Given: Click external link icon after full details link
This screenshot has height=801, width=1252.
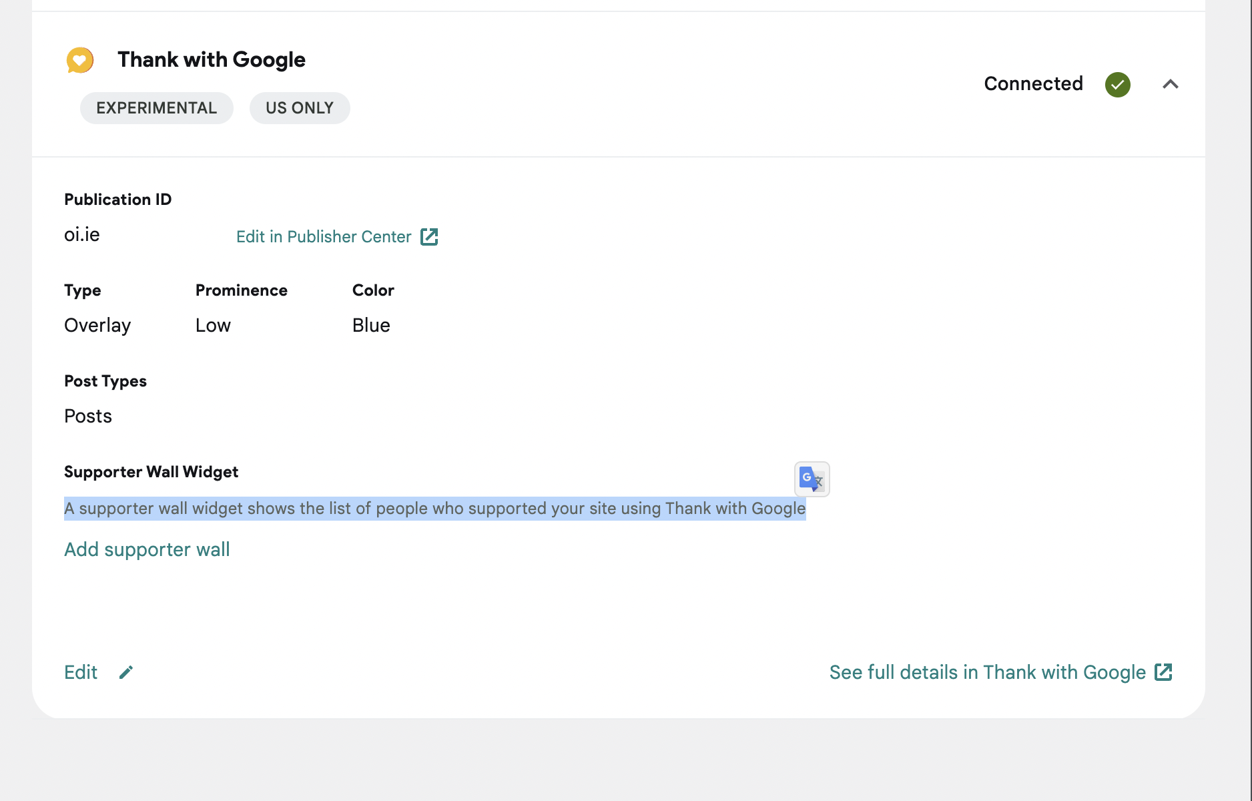Looking at the screenshot, I should [x=1163, y=672].
